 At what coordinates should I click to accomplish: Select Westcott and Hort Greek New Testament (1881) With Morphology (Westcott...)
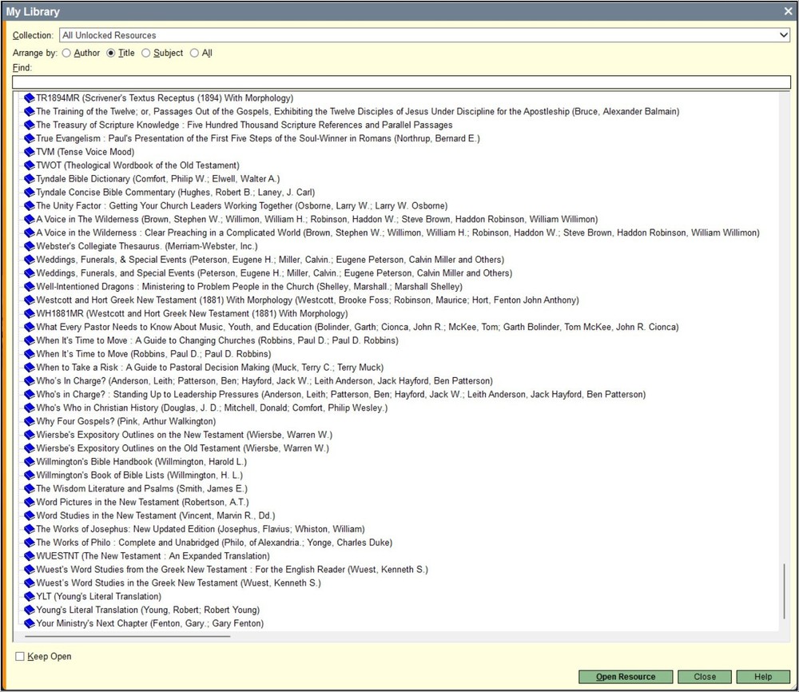[x=308, y=300]
